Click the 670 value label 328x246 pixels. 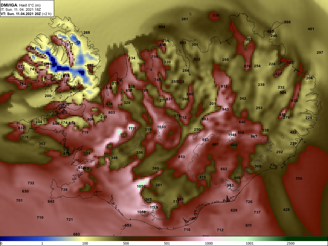[295, 101]
